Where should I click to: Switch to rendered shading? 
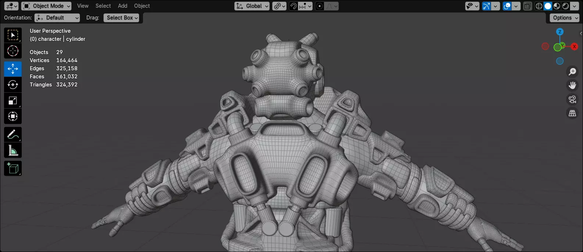click(565, 6)
